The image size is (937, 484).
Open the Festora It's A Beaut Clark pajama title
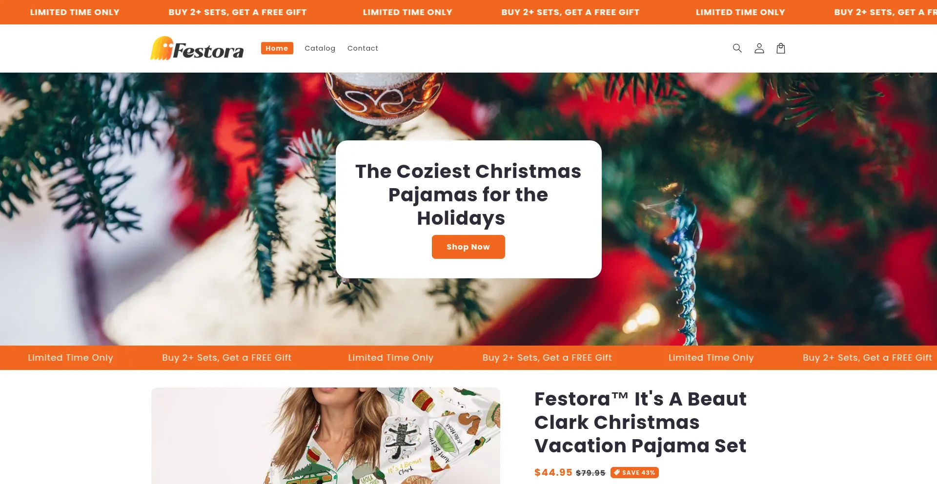(x=640, y=422)
